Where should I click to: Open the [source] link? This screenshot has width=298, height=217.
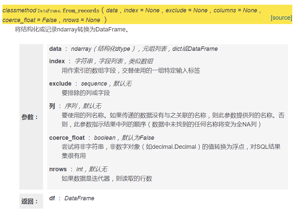282,18
